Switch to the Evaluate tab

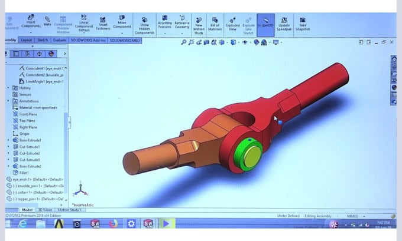(60, 41)
